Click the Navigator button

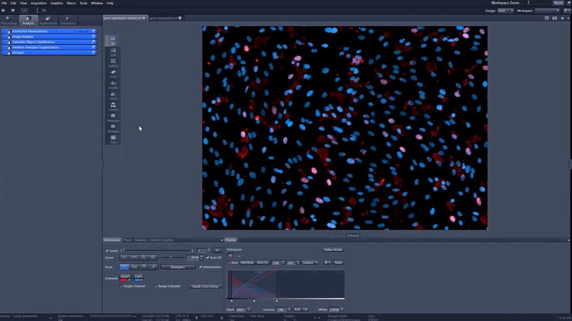tap(178, 267)
